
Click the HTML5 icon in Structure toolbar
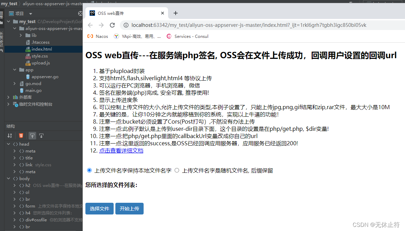click(x=21, y=135)
